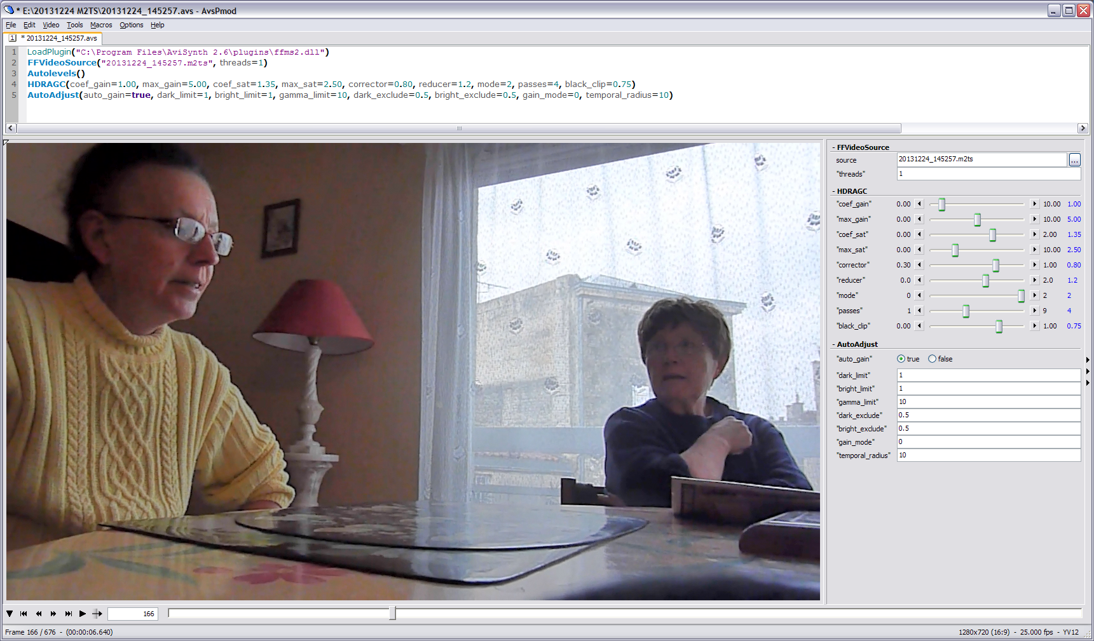Step back one frame
Viewport: 1094px width, 641px height.
tap(39, 614)
